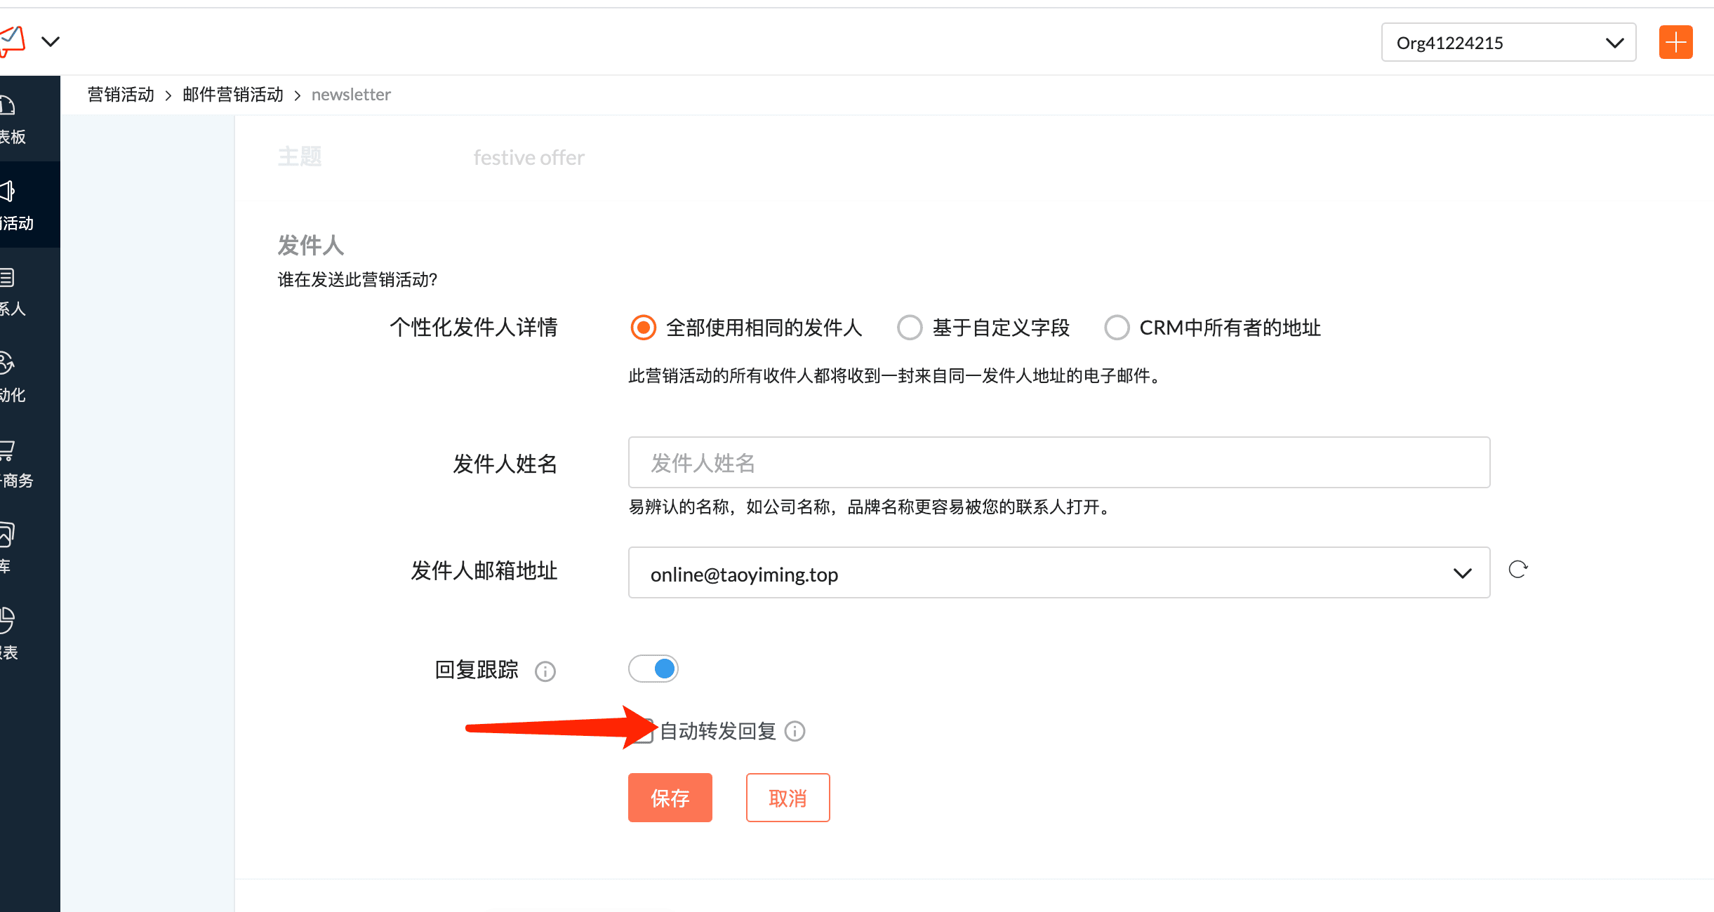Viewport: 1714px width, 912px height.
Task: Click the refresh icon beside sender email
Action: (x=1517, y=569)
